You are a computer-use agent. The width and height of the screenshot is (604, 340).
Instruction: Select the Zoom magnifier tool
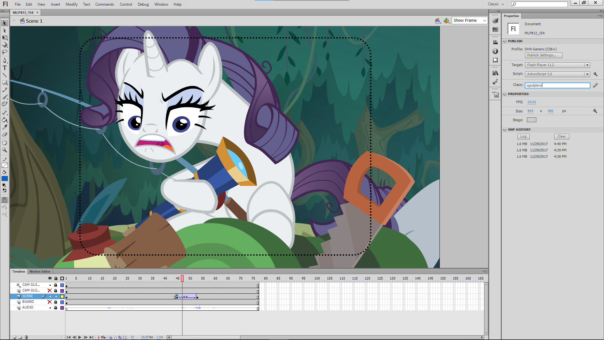coord(5,150)
